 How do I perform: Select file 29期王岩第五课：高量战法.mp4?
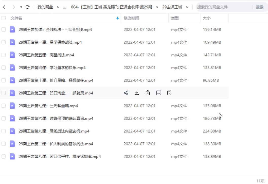tap(46, 55)
